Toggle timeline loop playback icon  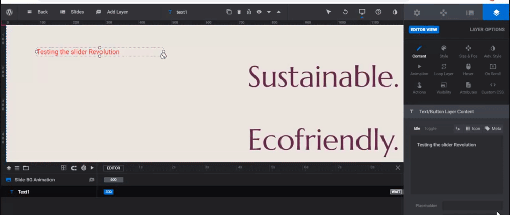(x=74, y=168)
